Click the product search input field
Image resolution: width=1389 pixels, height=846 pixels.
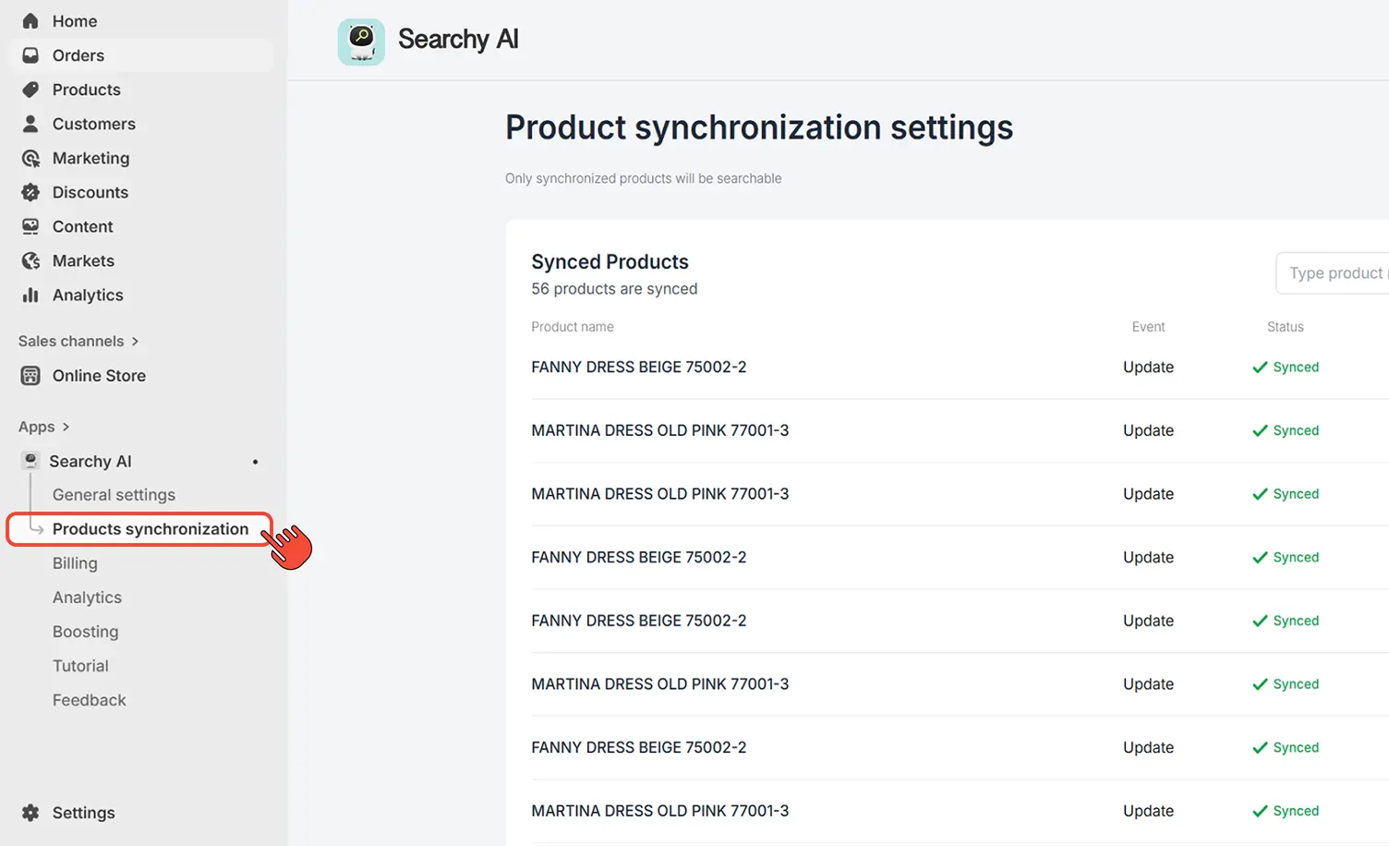tap(1335, 273)
